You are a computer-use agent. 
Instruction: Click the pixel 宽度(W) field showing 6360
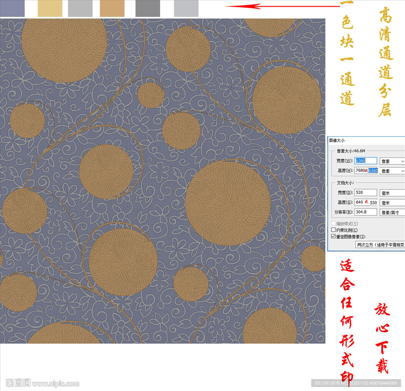tap(365, 161)
